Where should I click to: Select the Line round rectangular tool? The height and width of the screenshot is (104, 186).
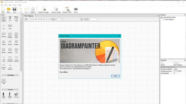coord(10,59)
